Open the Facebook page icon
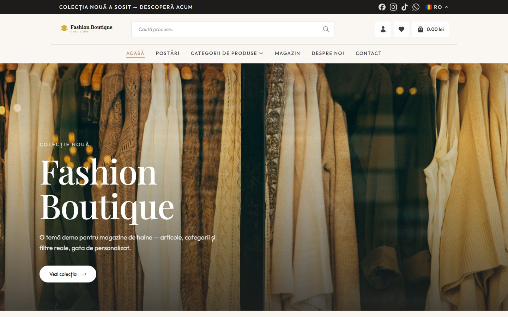The width and height of the screenshot is (508, 317). 382,7
